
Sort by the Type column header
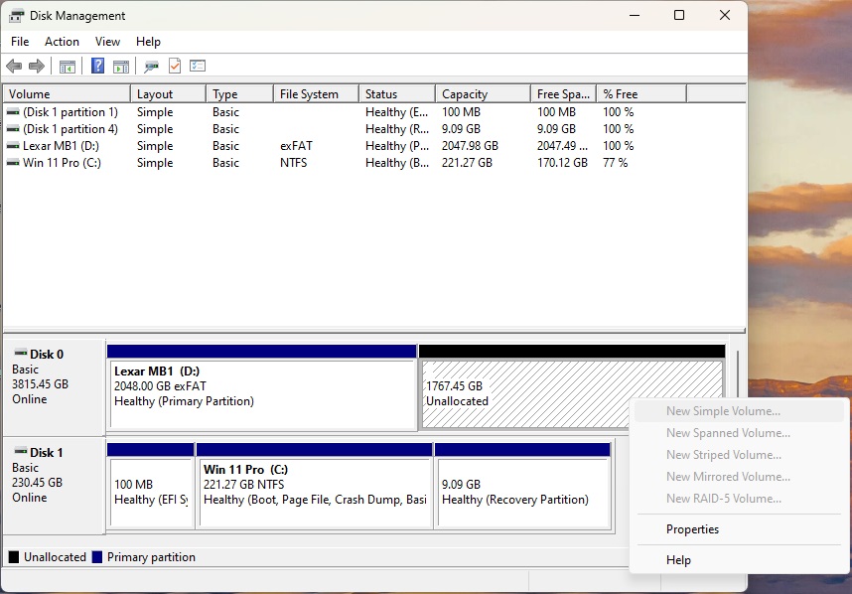239,94
